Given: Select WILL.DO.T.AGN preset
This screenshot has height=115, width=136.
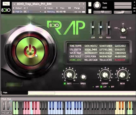Looking at the screenshot, I should 91,60.
